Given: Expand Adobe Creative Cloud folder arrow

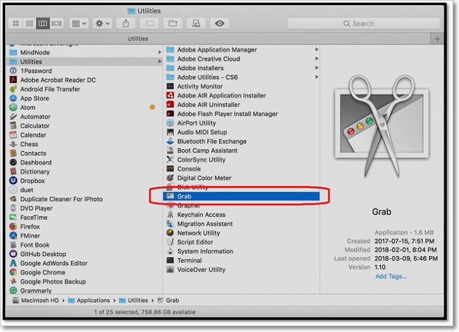Looking at the screenshot, I should pyautogui.click(x=317, y=59).
